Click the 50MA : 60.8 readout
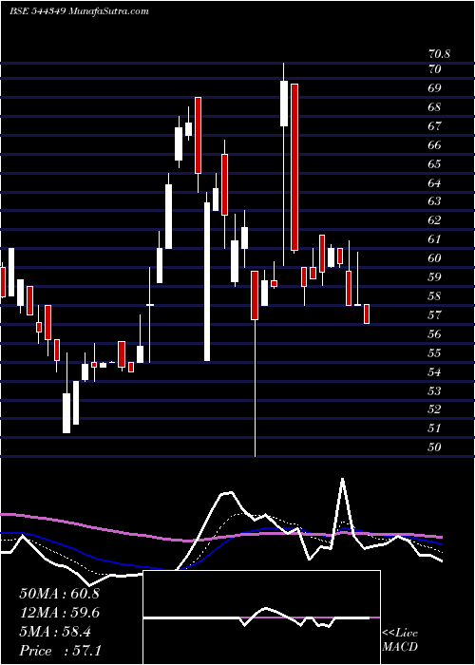Viewport: 475px width, 665px height. pos(59,594)
